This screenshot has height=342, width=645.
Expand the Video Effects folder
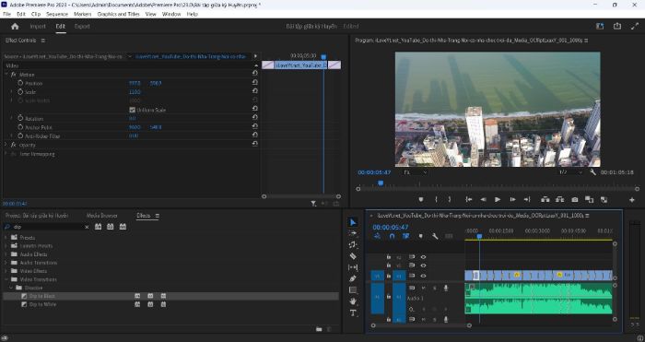tap(6, 271)
